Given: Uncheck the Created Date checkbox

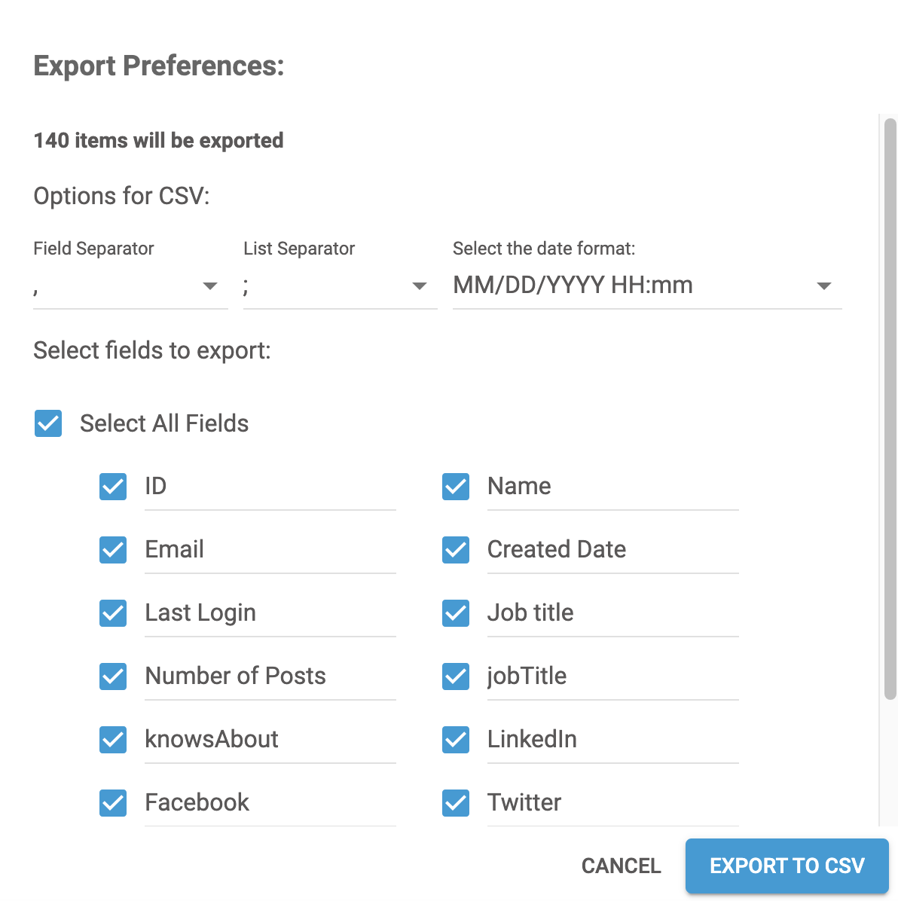Looking at the screenshot, I should 456,550.
